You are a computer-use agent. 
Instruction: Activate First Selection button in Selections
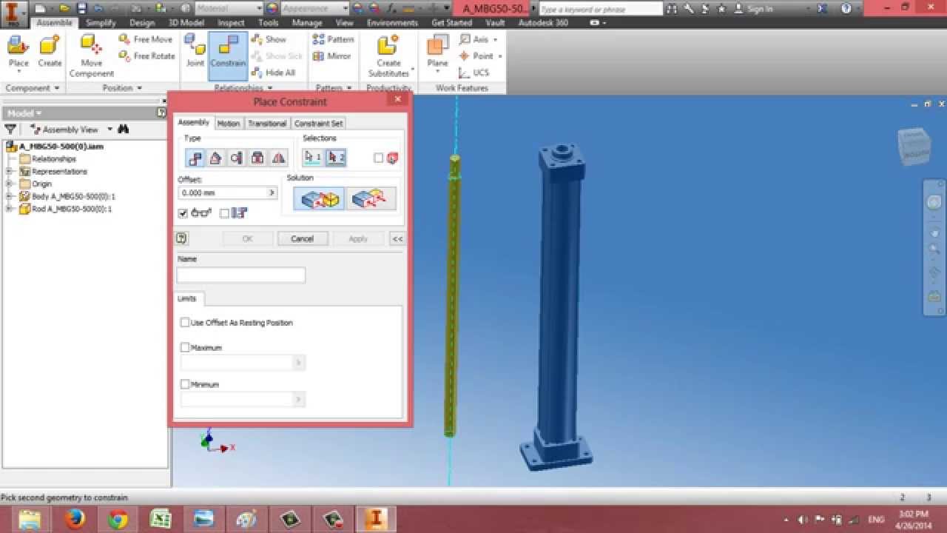click(313, 157)
